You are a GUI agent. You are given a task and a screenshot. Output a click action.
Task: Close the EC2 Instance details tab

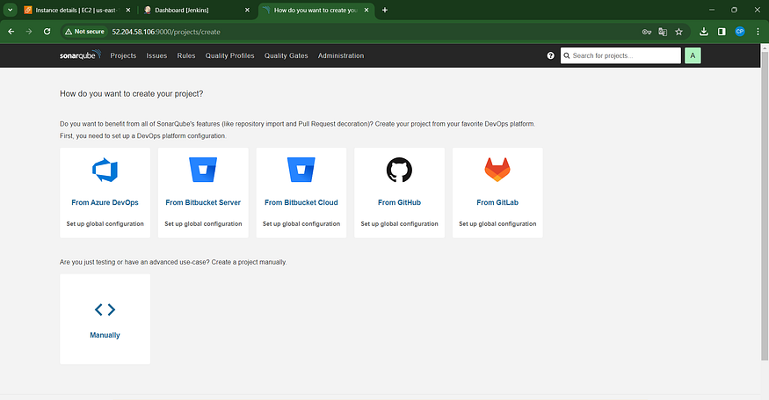click(x=128, y=10)
